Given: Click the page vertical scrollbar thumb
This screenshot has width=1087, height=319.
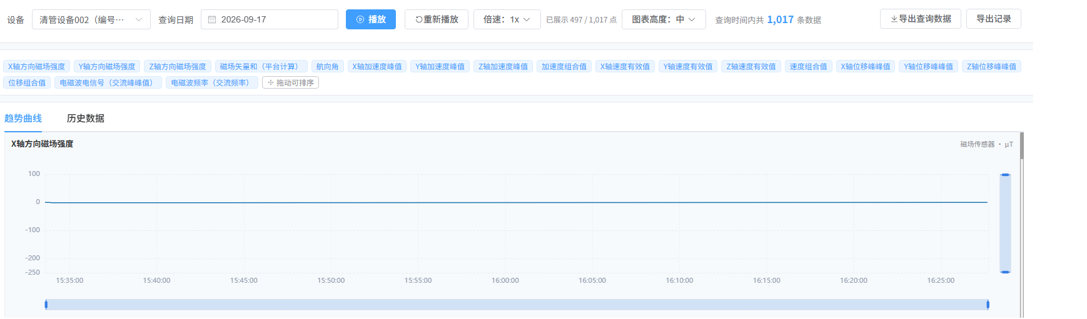Looking at the screenshot, I should [1022, 146].
